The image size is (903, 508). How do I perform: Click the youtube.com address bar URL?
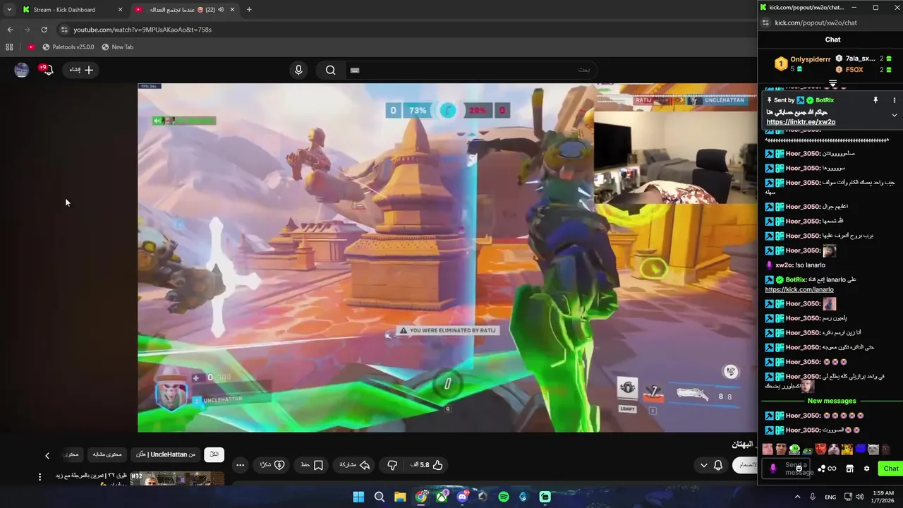coord(143,30)
